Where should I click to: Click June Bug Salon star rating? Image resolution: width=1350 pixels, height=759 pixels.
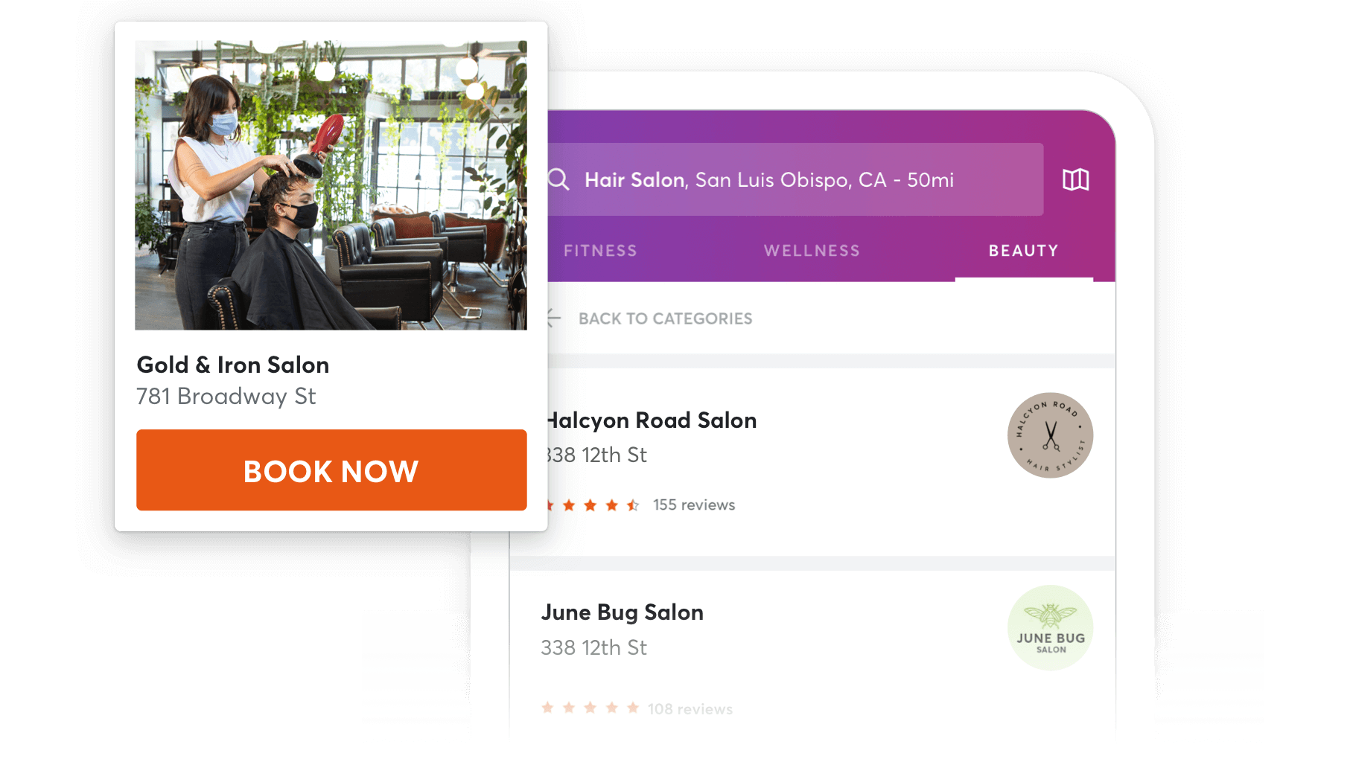click(590, 708)
